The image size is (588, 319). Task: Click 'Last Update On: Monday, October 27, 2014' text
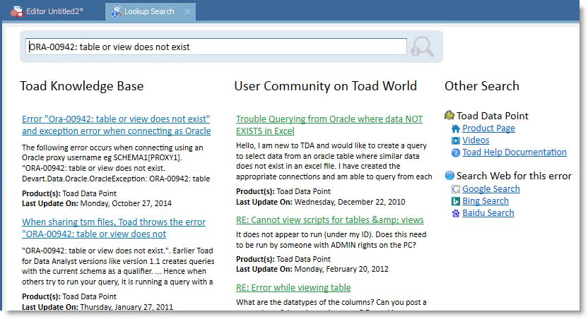[x=97, y=203]
